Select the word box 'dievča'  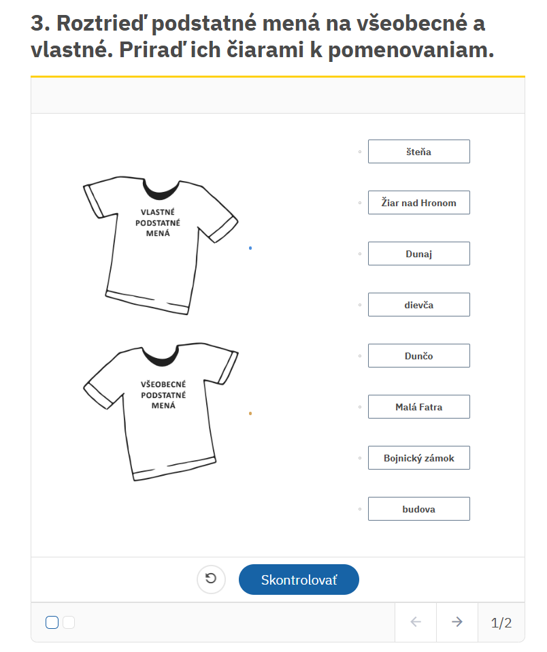pos(419,305)
